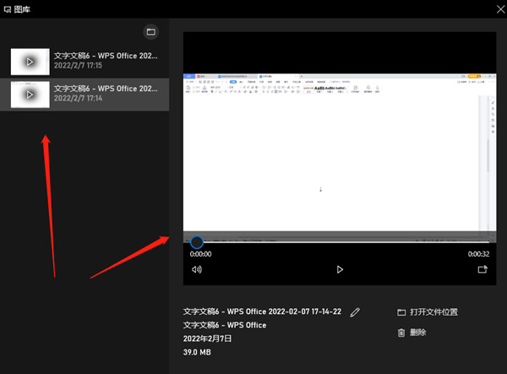Click the share or cast icon below the video
Image resolution: width=507 pixels, height=374 pixels.
[482, 269]
